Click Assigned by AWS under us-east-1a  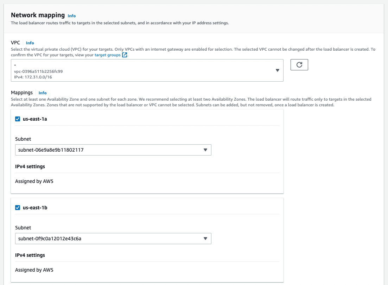34,181
